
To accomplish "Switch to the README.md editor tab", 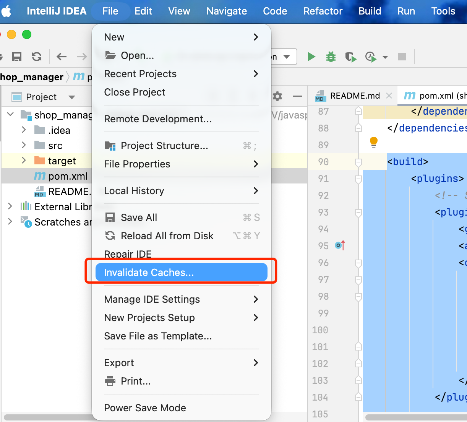I will click(x=355, y=96).
